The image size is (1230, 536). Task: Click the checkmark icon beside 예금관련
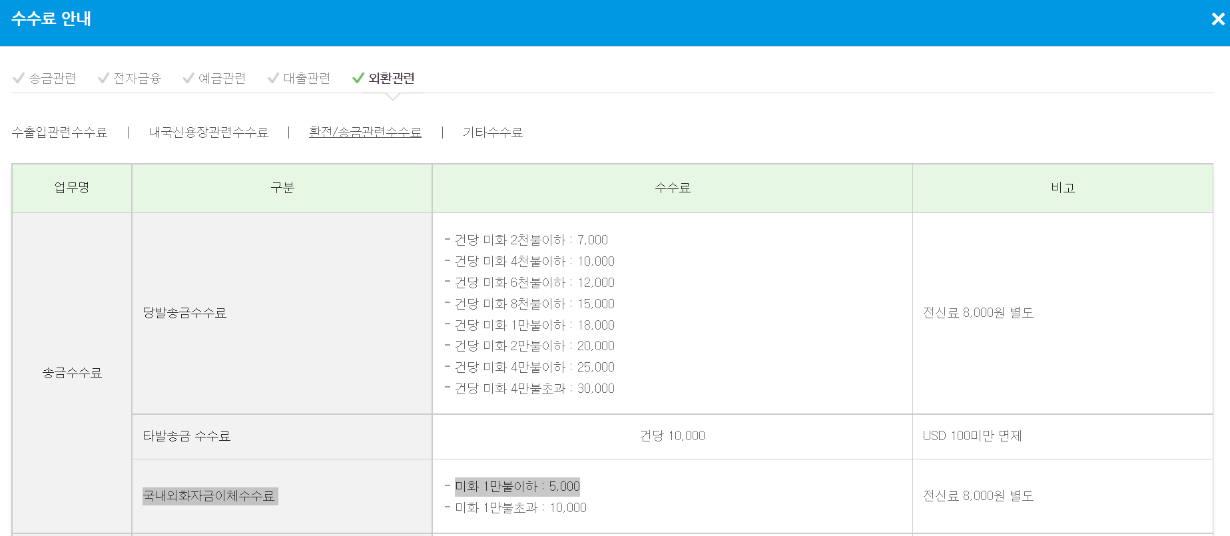[x=188, y=78]
